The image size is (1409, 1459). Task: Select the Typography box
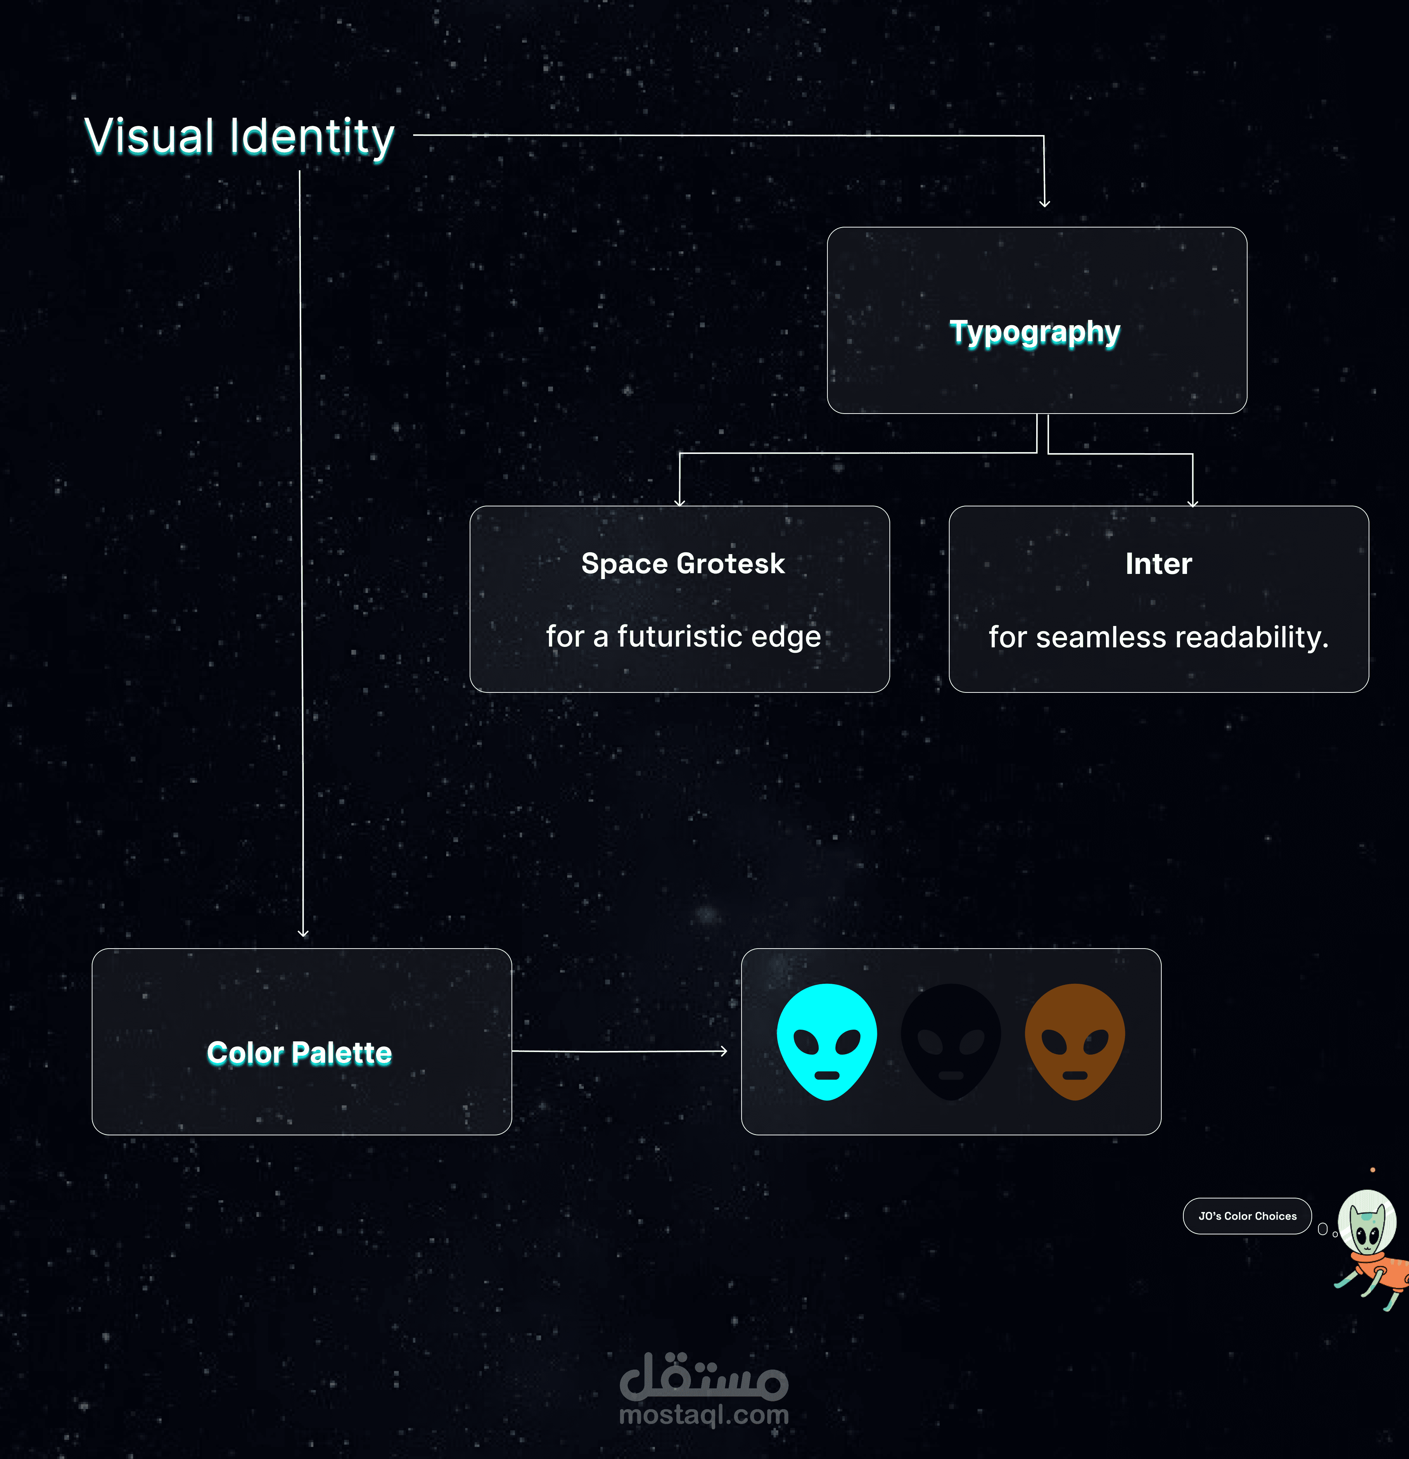[x=1036, y=320]
